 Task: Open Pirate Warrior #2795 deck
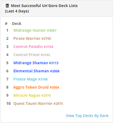[x=32, y=38]
